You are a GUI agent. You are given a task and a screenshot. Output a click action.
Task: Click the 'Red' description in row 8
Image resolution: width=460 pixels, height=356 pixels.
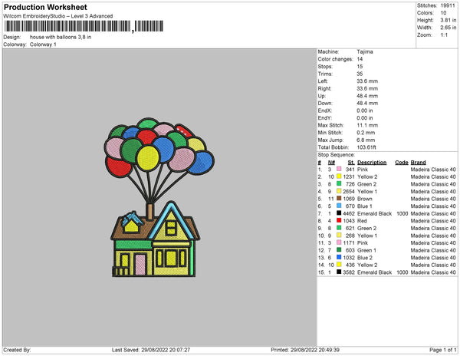coord(362,221)
